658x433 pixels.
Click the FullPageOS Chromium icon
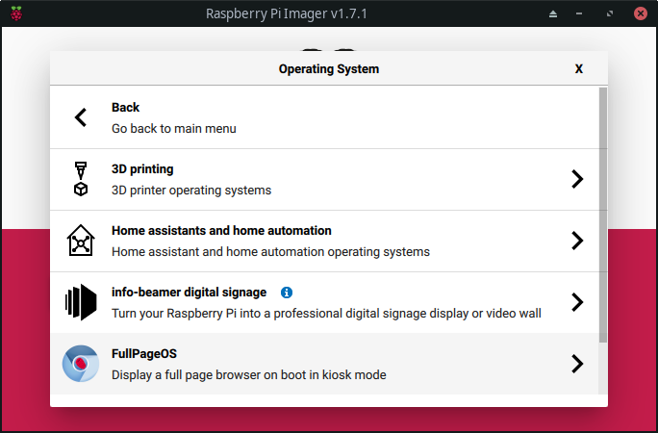pos(81,364)
